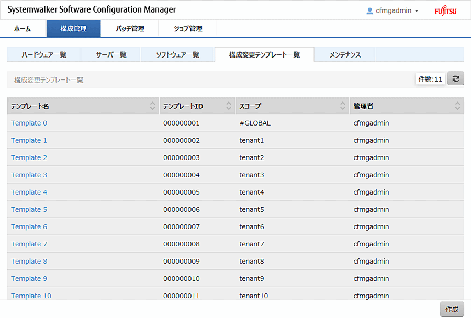The image size is (471, 318).
Task: Click template ID 000000008
Action: (182, 244)
